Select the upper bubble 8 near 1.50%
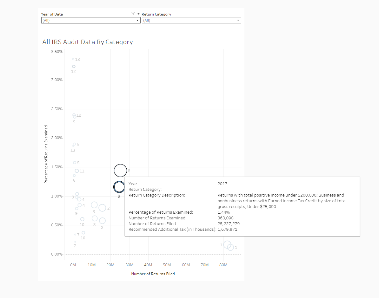Viewport: 379px width, 298px height. pos(120,171)
